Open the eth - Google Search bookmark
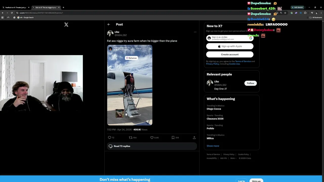The height and width of the screenshot is (182, 324). (25, 17)
